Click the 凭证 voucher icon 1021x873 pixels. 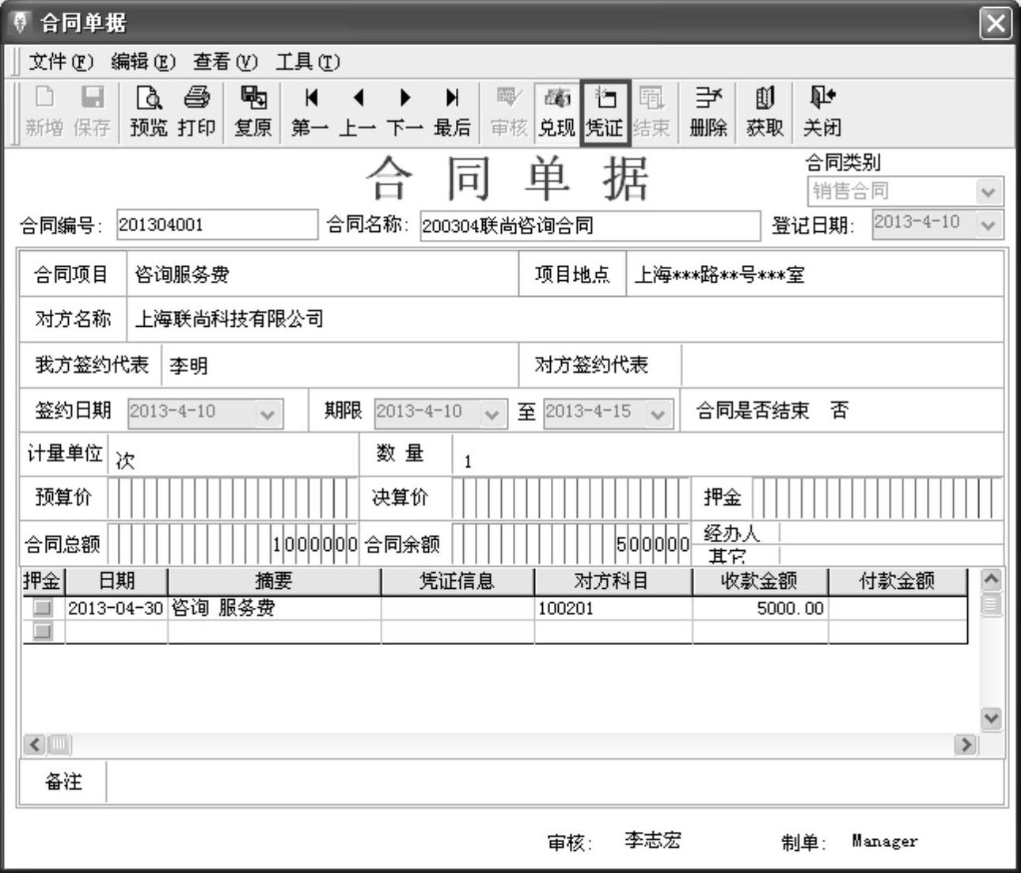[x=605, y=112]
